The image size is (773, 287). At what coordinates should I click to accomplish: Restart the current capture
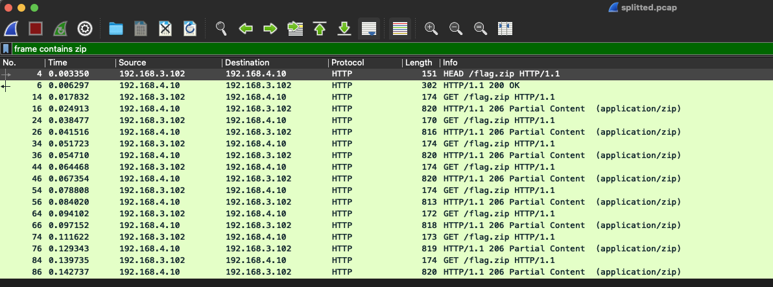[60, 29]
